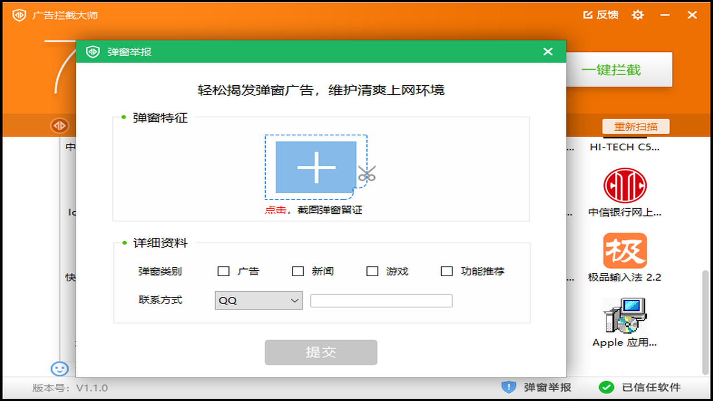
Task: Enable the 功能推荐 checkbox
Action: pyautogui.click(x=446, y=271)
